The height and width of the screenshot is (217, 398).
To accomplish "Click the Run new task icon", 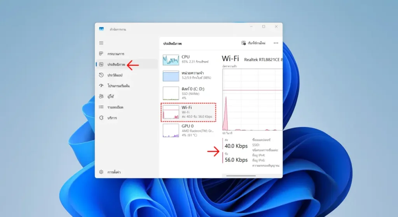I will click(x=243, y=43).
